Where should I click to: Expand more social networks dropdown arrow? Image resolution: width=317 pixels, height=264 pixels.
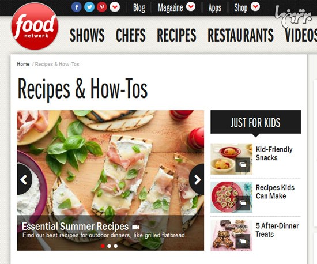click(115, 7)
